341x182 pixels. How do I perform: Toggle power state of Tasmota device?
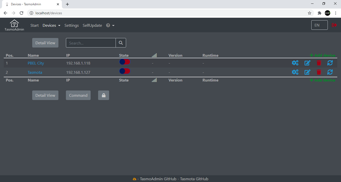[125, 71]
